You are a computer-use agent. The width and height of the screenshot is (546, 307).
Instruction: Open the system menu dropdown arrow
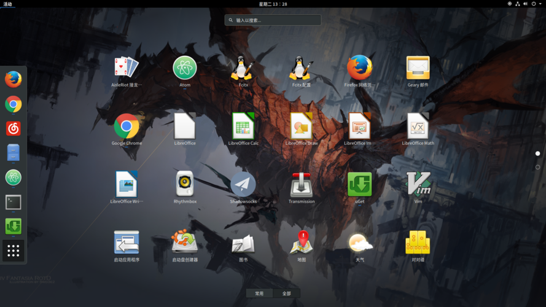click(540, 4)
